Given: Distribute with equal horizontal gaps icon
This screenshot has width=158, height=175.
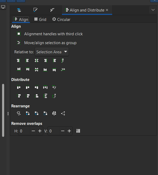Looking at the screenshot, I should pyautogui.click(x=45, y=87).
